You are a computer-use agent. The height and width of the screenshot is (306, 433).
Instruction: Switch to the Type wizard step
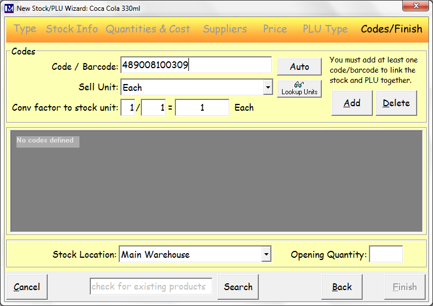point(25,29)
